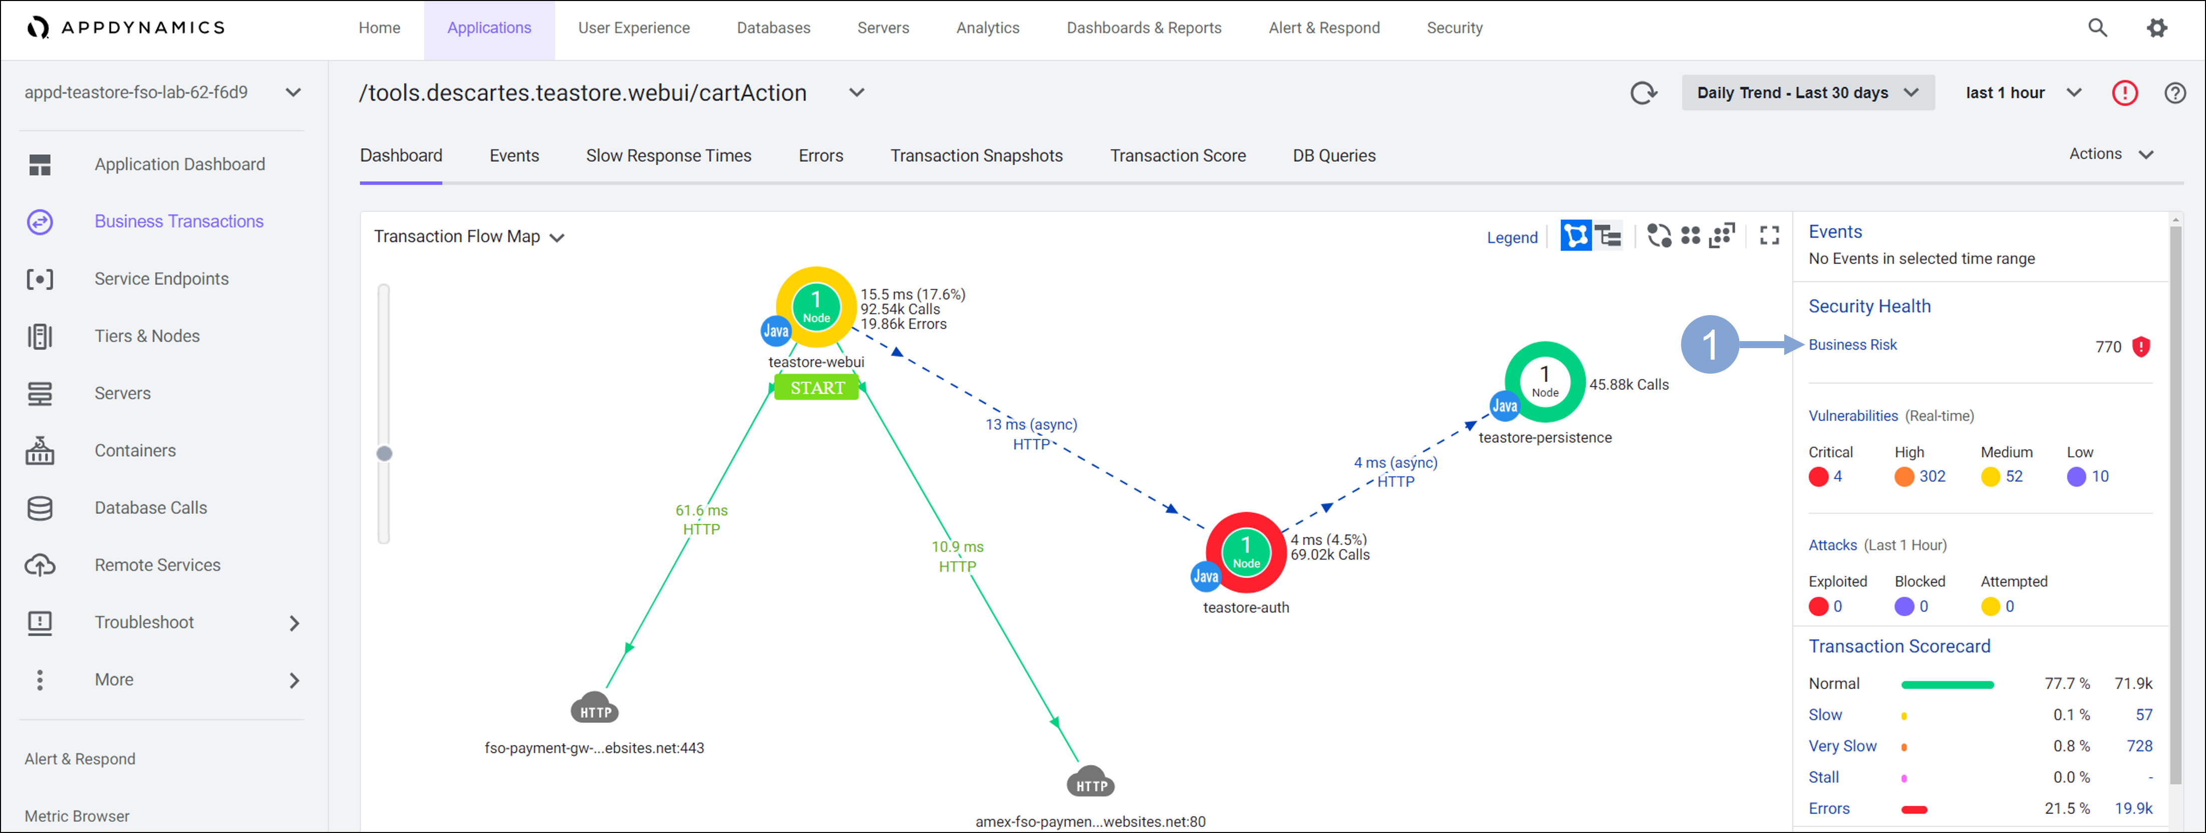Click the Legend link
2206x833 pixels.
[x=1511, y=238]
